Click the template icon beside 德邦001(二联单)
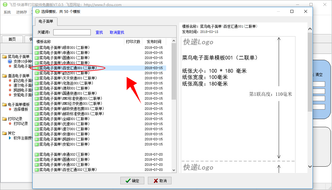332x190 pixels. (37, 89)
